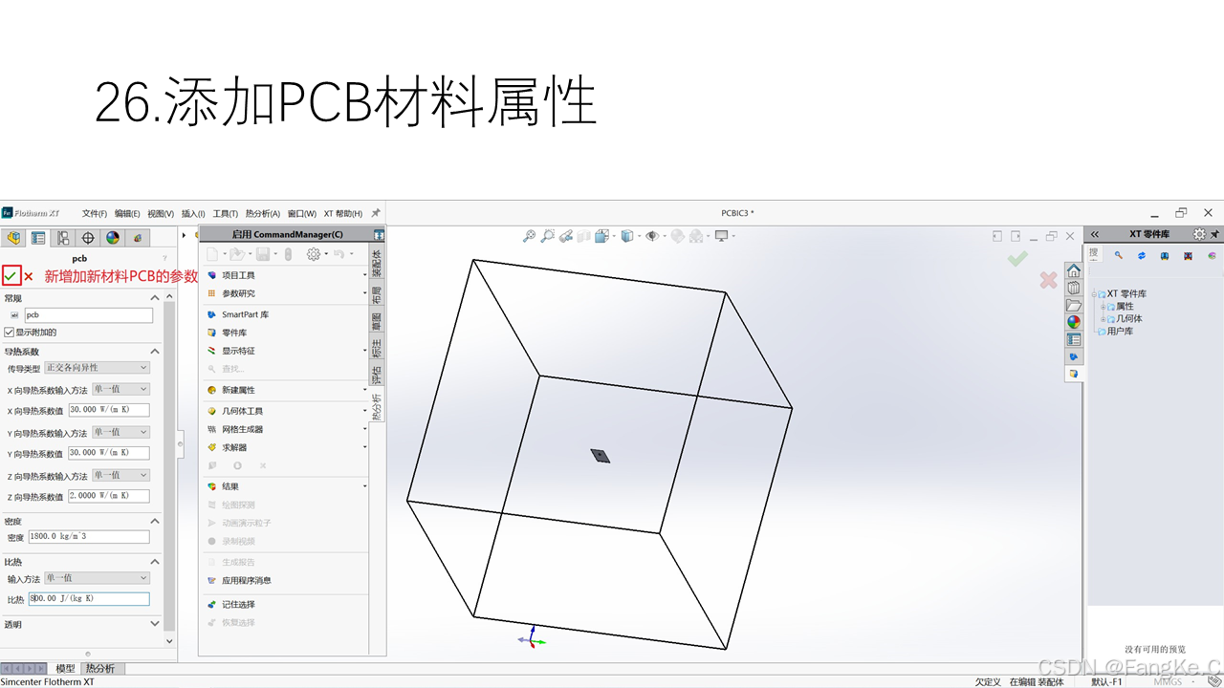Collapse the 密度 section
The height and width of the screenshot is (688, 1224).
coord(155,521)
